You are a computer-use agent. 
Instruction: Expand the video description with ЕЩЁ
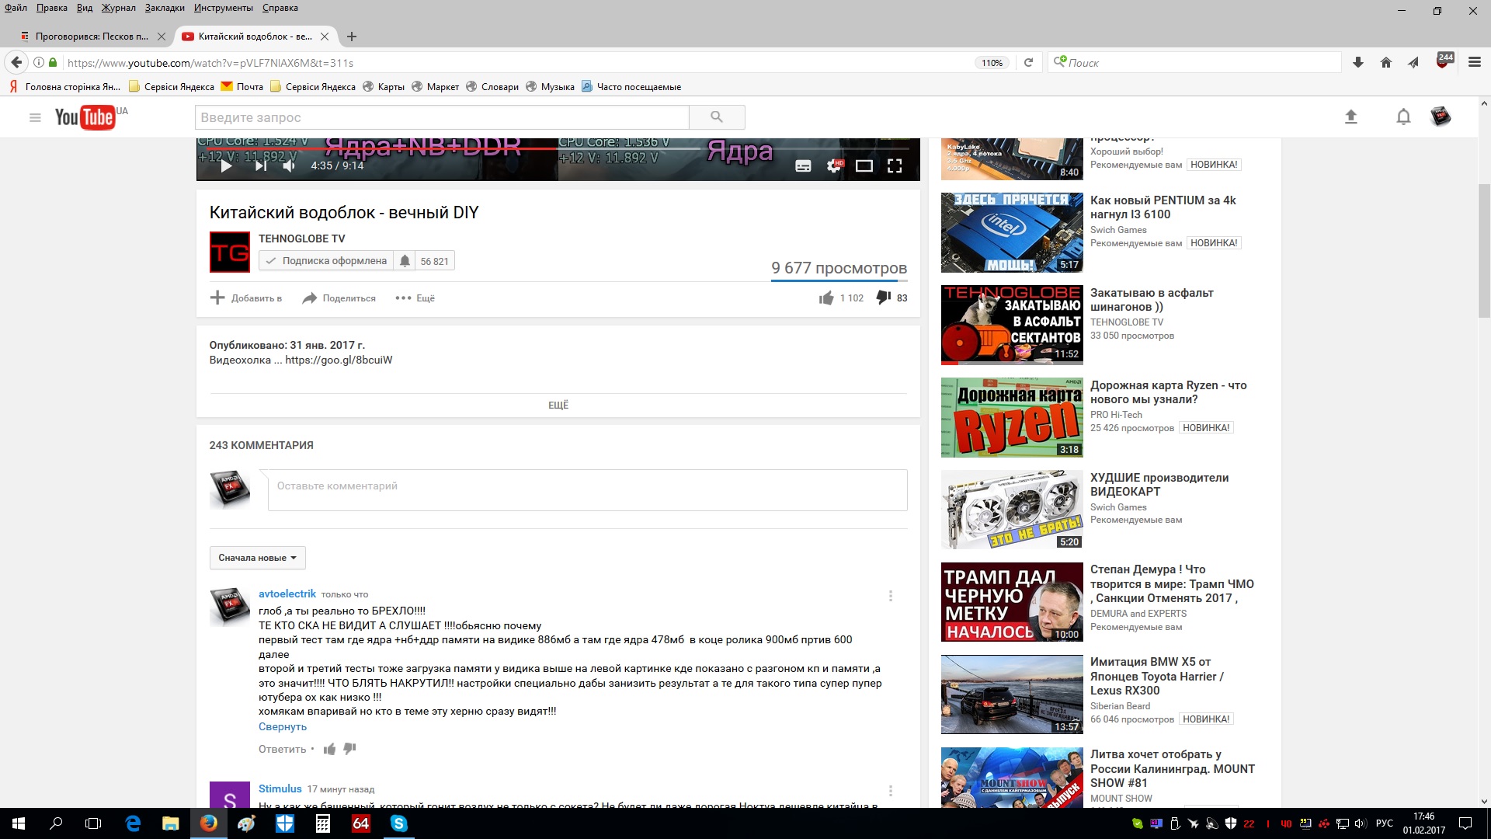[x=558, y=405]
